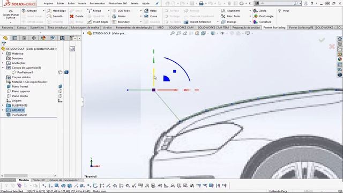
Task: Expand the Histórico tree node
Action: click(x=3, y=54)
